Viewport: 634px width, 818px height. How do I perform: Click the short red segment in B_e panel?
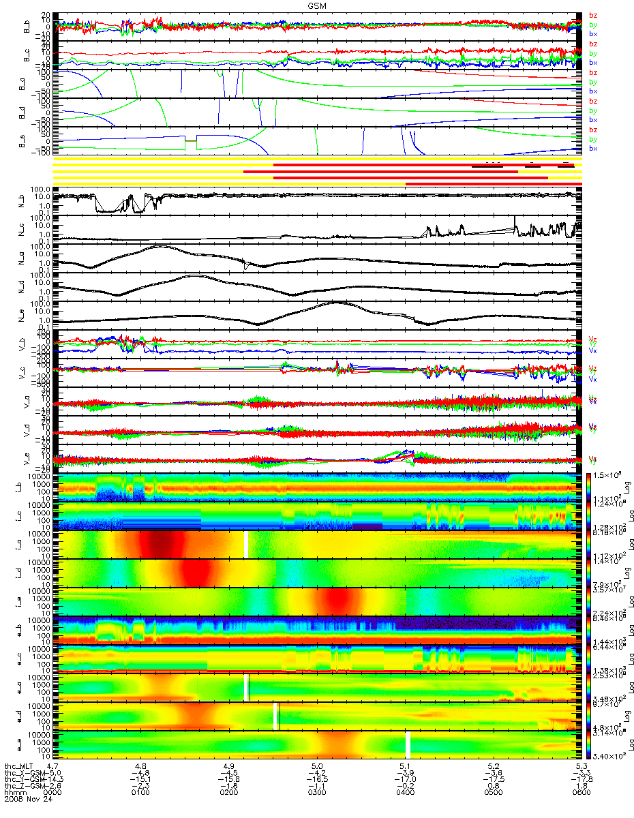click(190, 140)
